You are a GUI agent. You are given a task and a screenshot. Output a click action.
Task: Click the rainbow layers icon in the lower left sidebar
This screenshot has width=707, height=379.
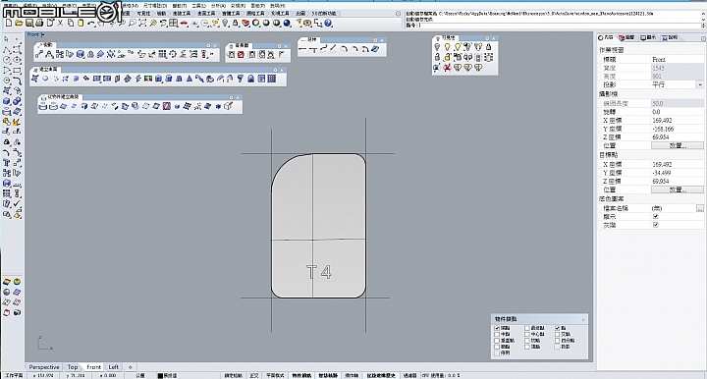click(7, 282)
